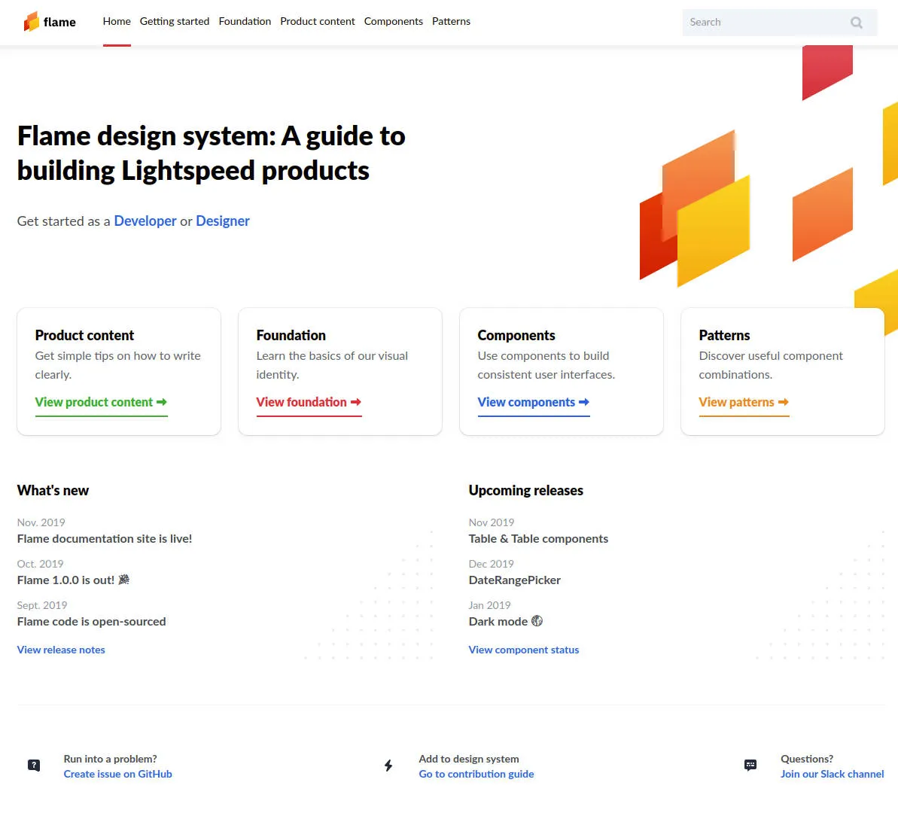The image size is (898, 822).
Task: Open the Patterns navigation item
Action: pyautogui.click(x=451, y=21)
